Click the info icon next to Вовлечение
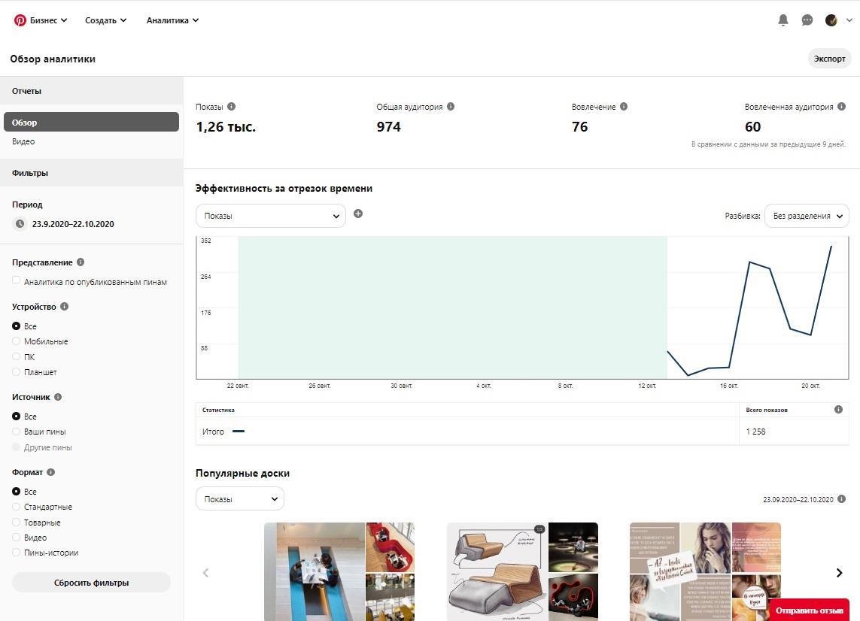The image size is (860, 621). coord(624,107)
